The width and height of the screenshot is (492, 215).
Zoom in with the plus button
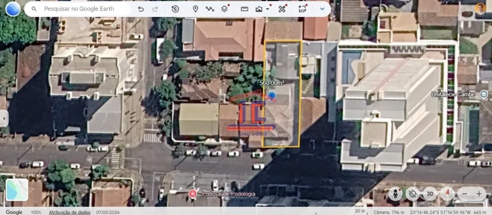479,194
